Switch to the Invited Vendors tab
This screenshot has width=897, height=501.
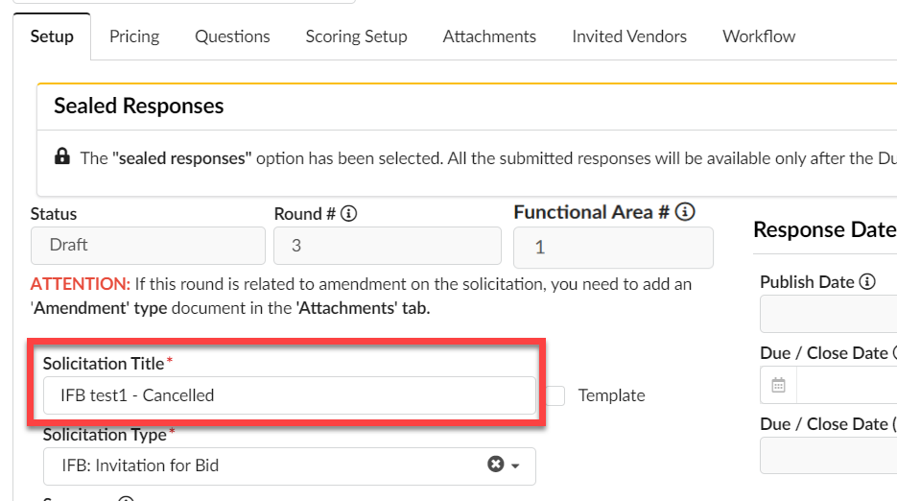click(x=629, y=36)
